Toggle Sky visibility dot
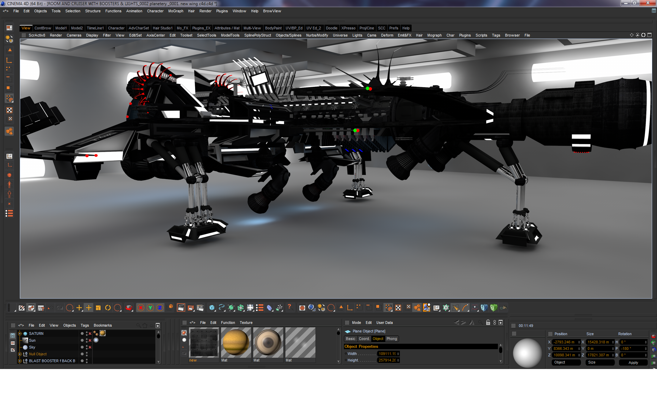 (x=82, y=347)
